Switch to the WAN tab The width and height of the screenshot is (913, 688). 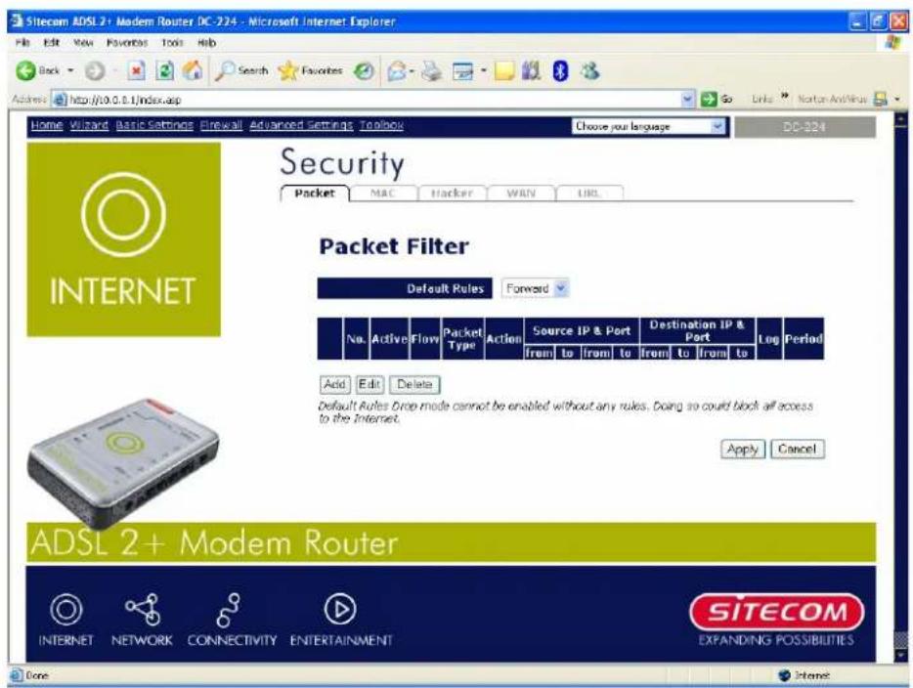coord(521,193)
